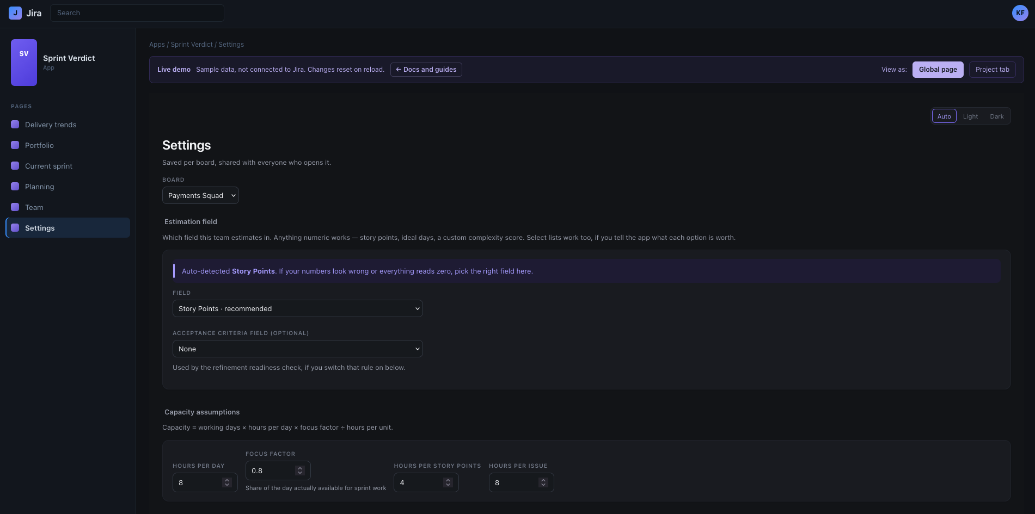
Task: Open the KF user avatar
Action: tap(1020, 13)
